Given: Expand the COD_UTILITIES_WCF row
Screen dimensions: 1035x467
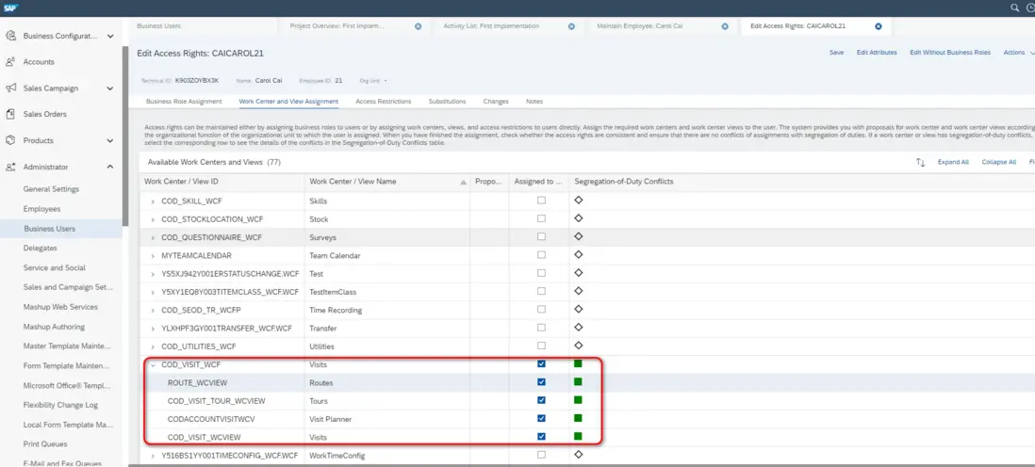Looking at the screenshot, I should (153, 346).
